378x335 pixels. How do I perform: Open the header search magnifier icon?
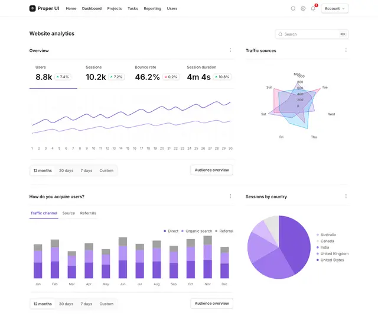point(293,8)
